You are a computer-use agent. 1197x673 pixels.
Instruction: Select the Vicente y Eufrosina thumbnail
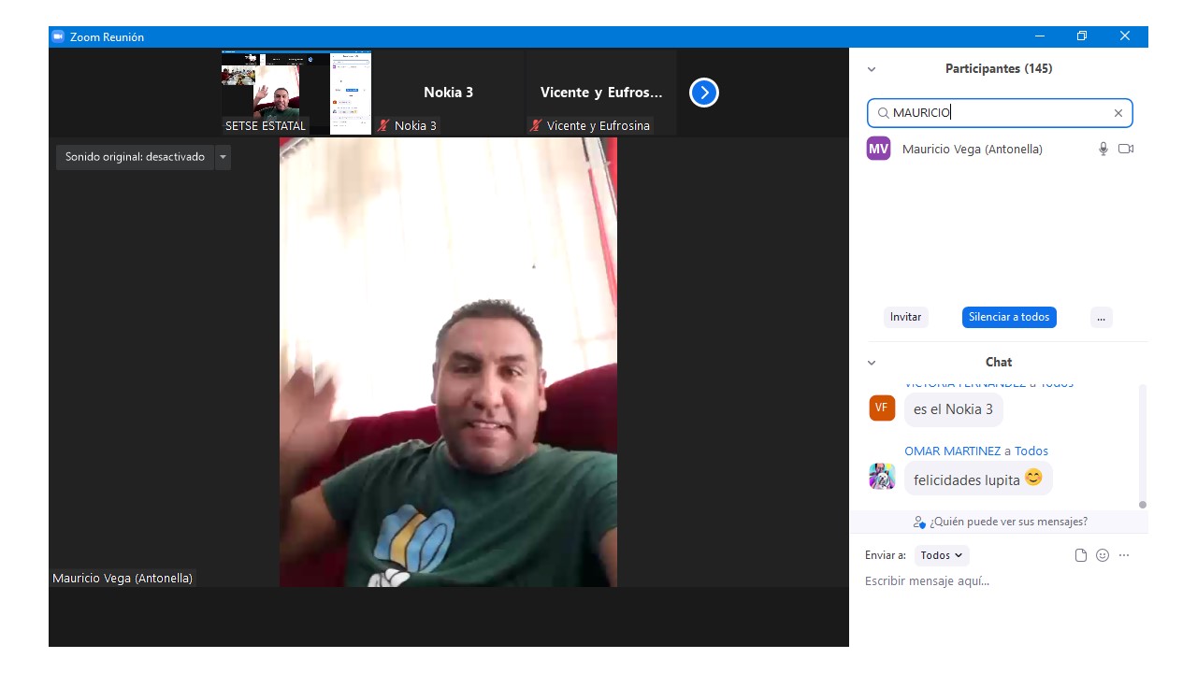pyautogui.click(x=601, y=93)
